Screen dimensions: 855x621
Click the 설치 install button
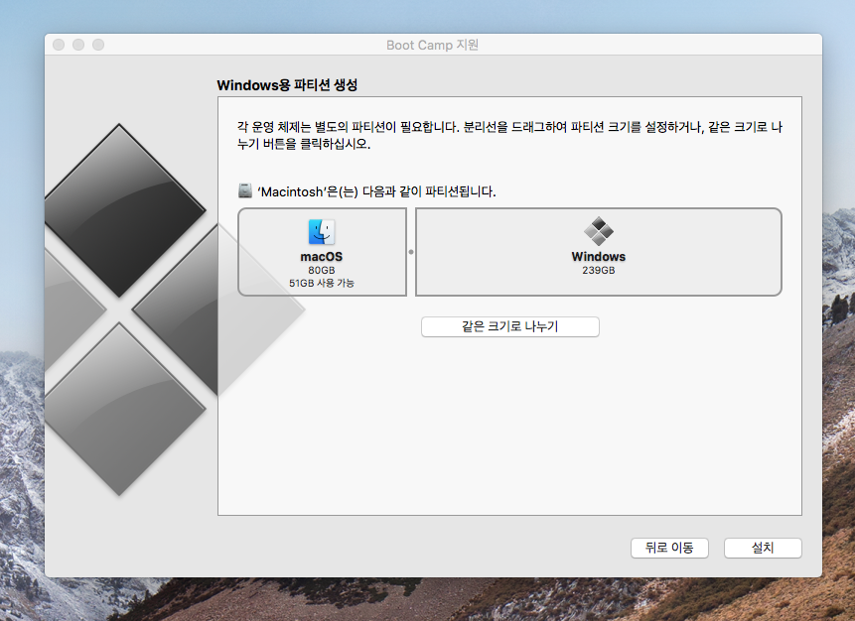[763, 548]
